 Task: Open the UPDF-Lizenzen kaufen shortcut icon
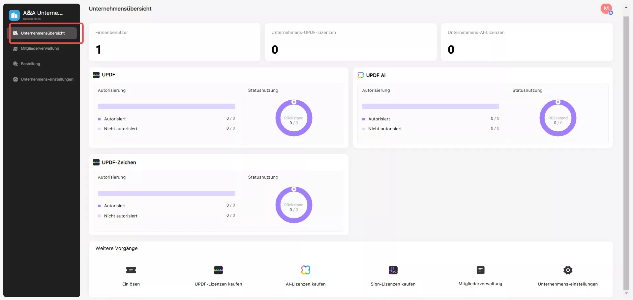click(x=218, y=270)
